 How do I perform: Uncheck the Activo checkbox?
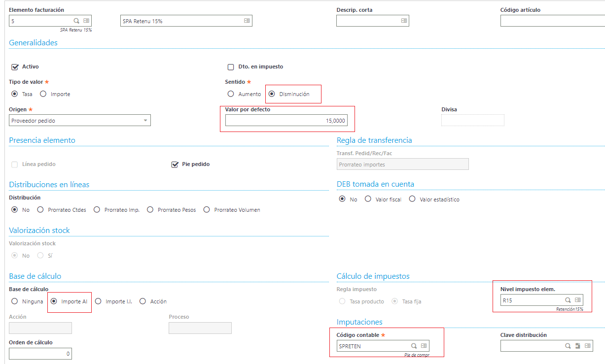pyautogui.click(x=15, y=66)
